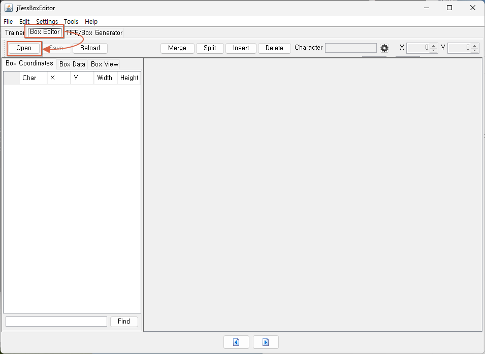Select the Box Coordinates tab

(x=29, y=63)
